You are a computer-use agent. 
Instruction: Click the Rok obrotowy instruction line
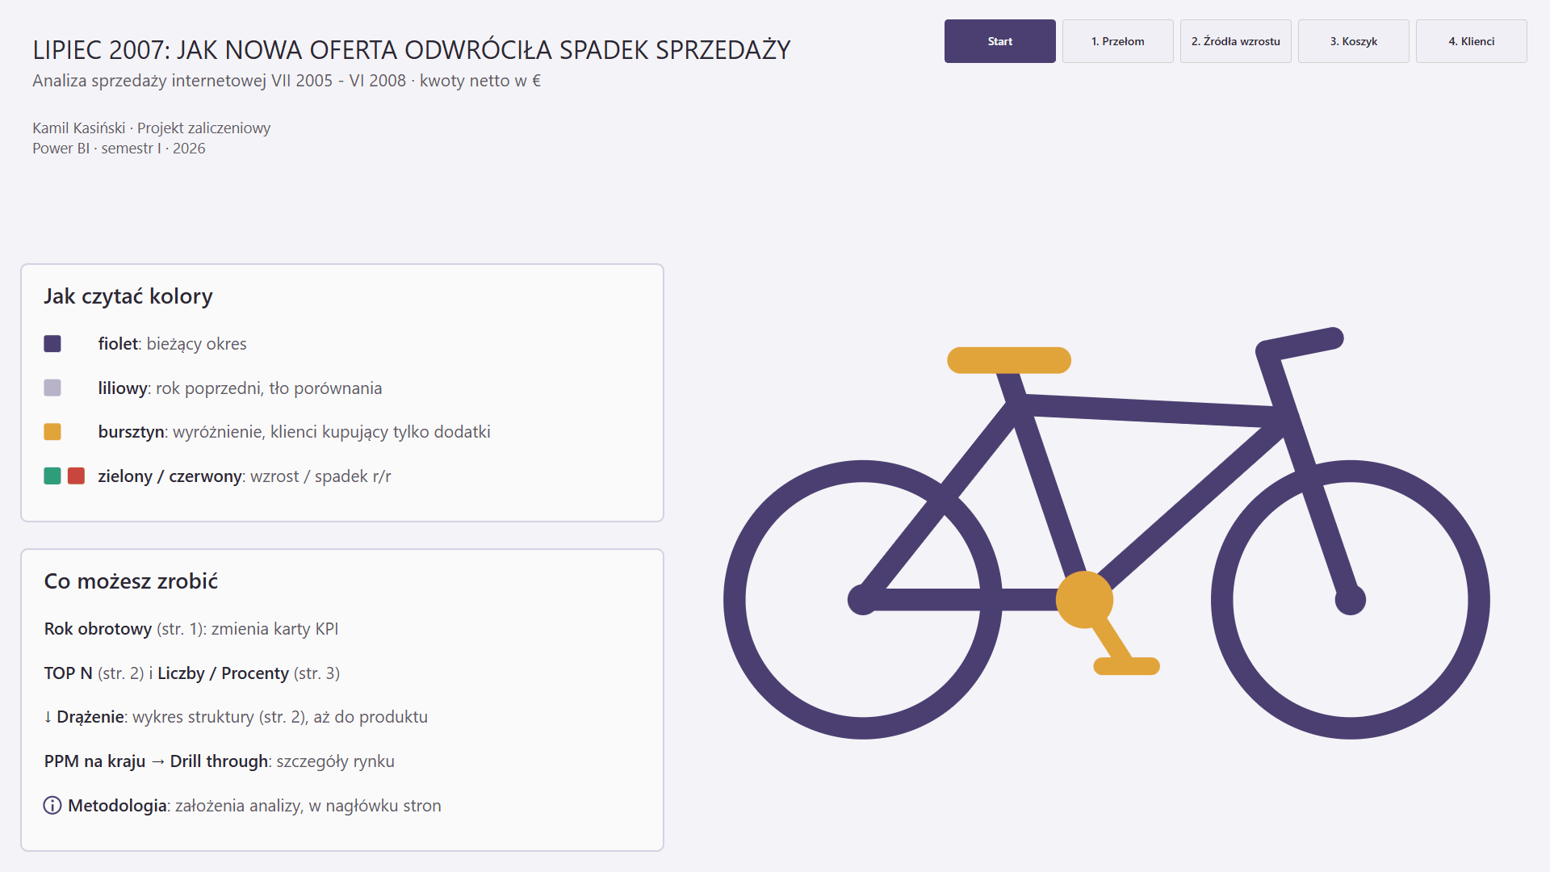click(191, 629)
